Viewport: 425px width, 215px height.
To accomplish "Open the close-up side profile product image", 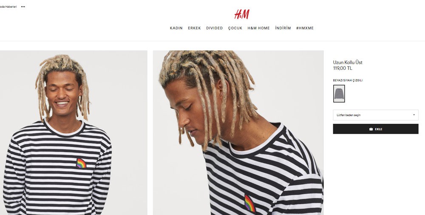I will tap(238, 133).
